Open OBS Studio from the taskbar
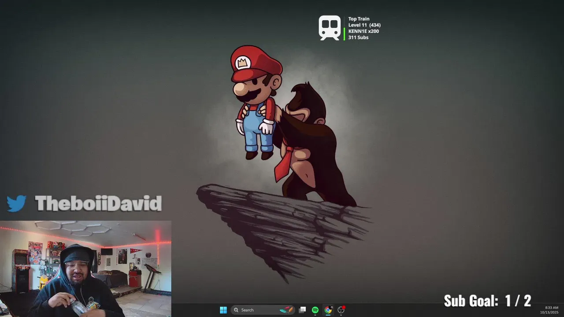This screenshot has width=564, height=317. (341, 310)
